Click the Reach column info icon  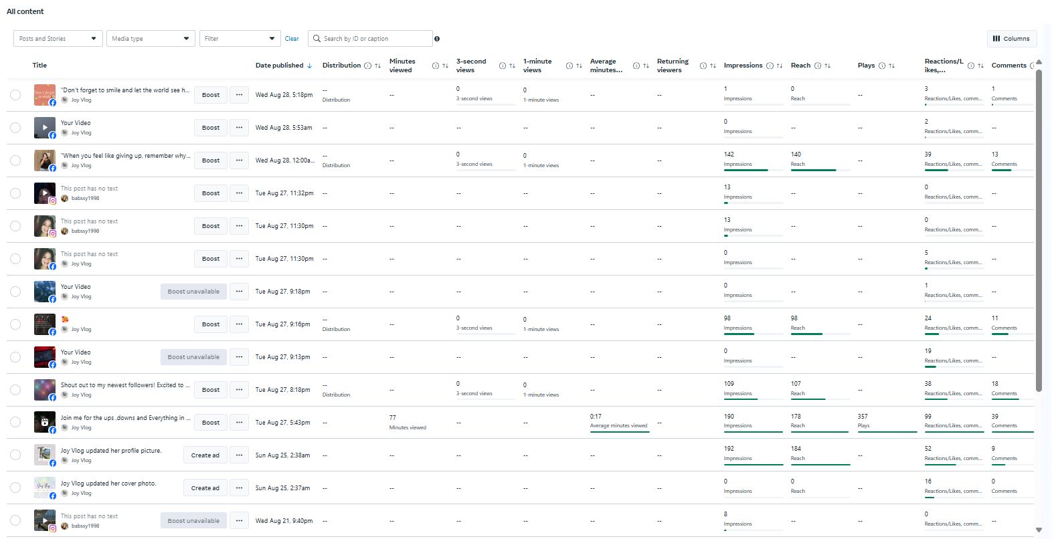pyautogui.click(x=818, y=66)
